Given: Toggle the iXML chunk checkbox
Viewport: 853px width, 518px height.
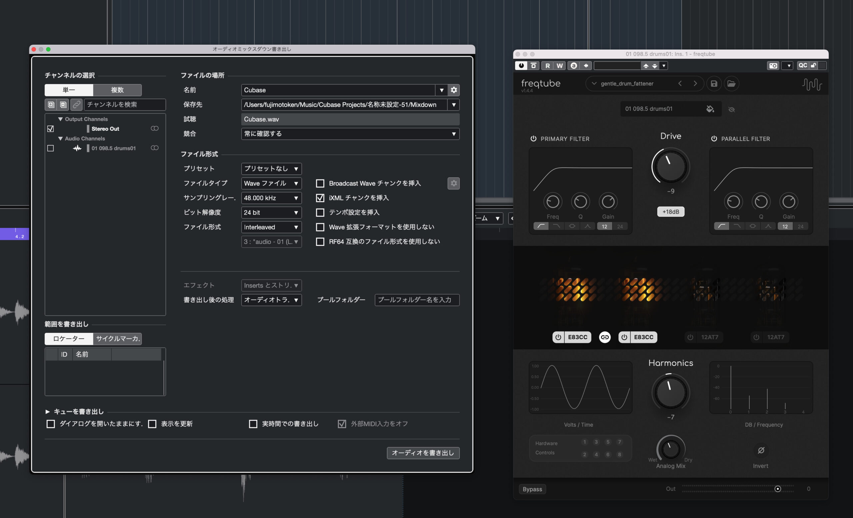Looking at the screenshot, I should click(320, 198).
